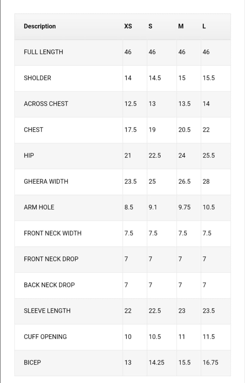Click the Description column header
This screenshot has width=245, height=383.
pos(40,26)
